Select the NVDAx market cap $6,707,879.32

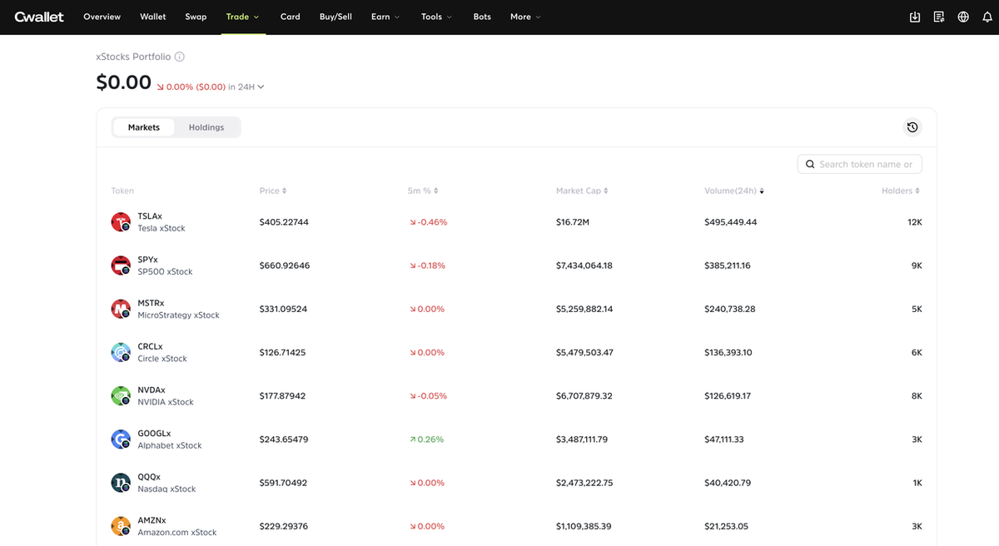(584, 395)
